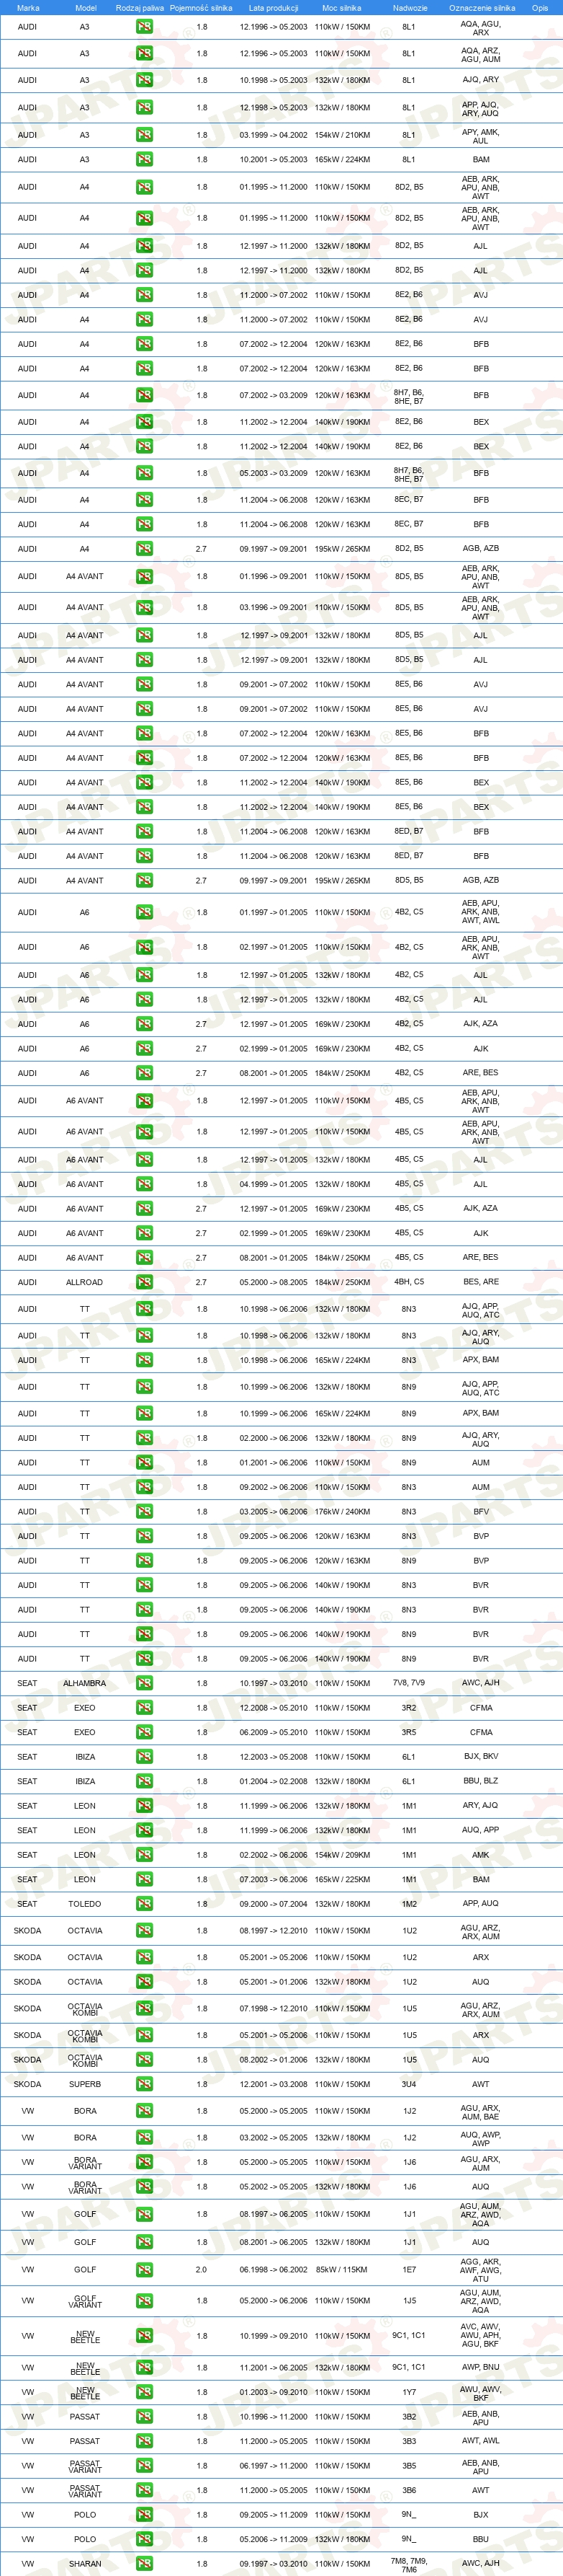Click fuel icon in VW Passat 3B2 row

[145, 2417]
